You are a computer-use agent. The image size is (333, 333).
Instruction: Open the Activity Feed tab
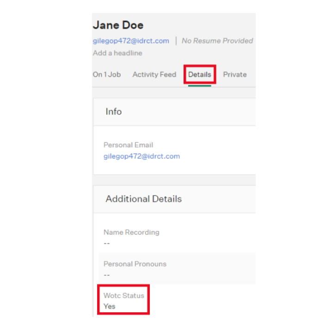tap(154, 74)
